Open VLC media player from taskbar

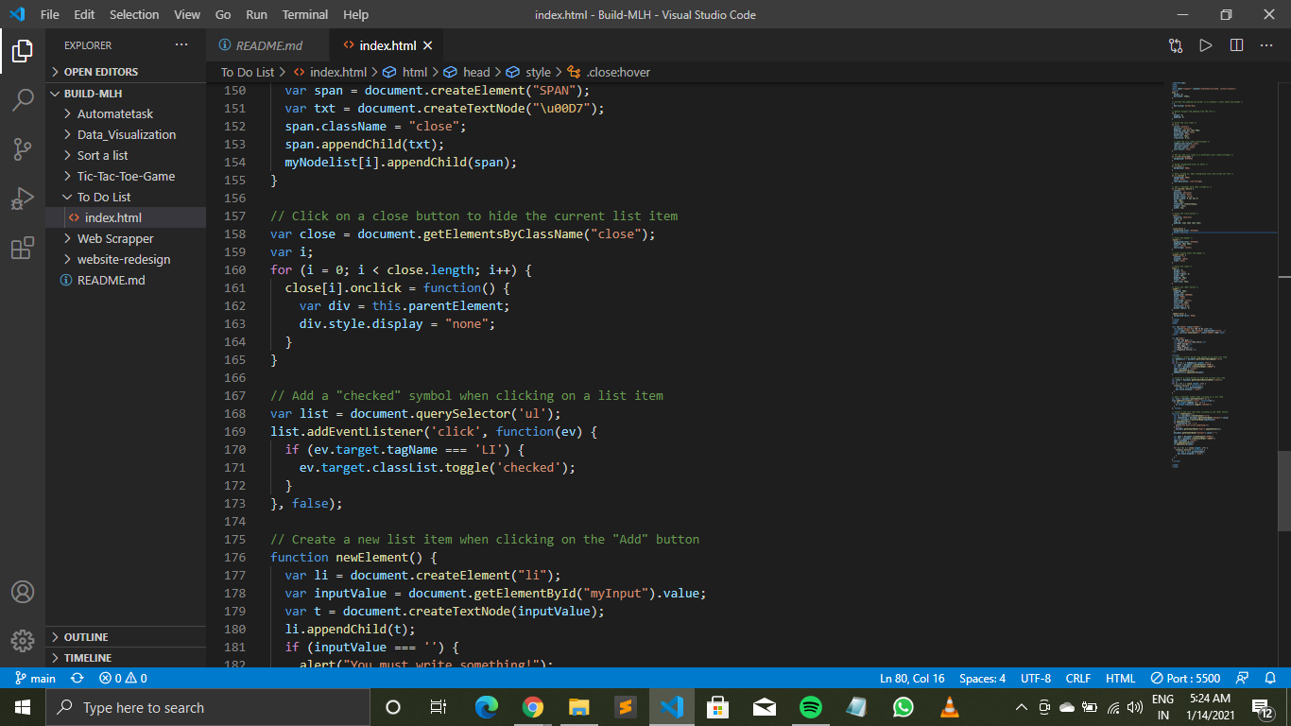click(950, 707)
